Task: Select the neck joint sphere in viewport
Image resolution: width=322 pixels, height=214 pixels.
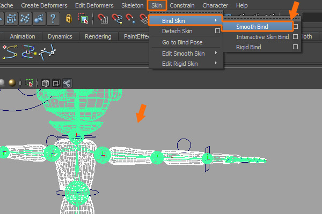Action: pos(77,136)
